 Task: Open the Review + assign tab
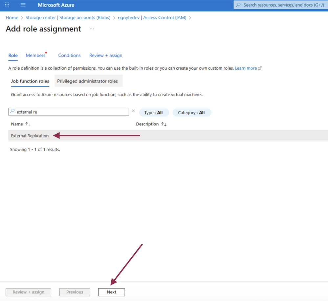(x=105, y=55)
